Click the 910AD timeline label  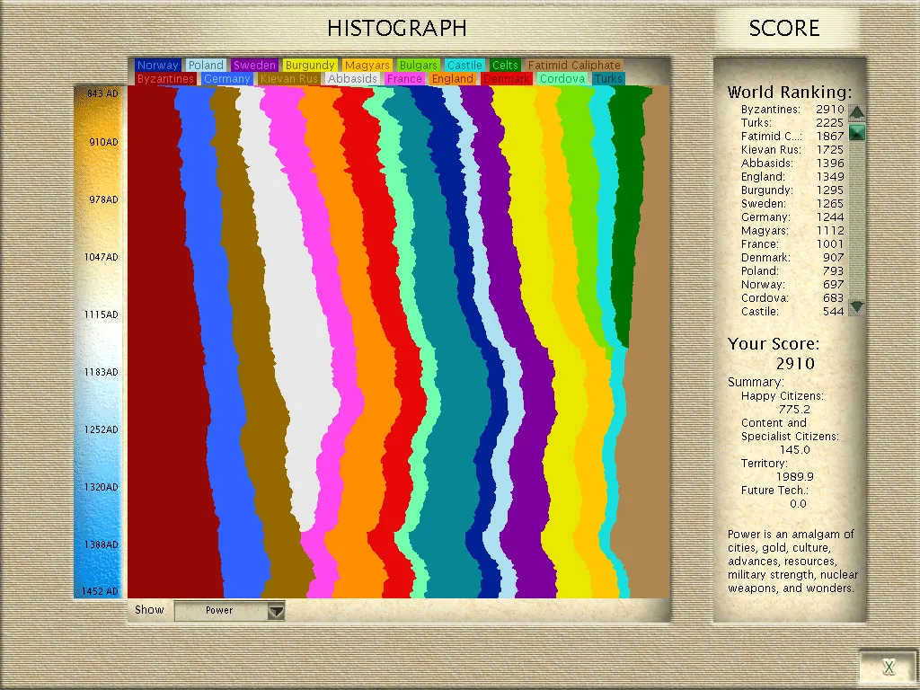point(103,142)
